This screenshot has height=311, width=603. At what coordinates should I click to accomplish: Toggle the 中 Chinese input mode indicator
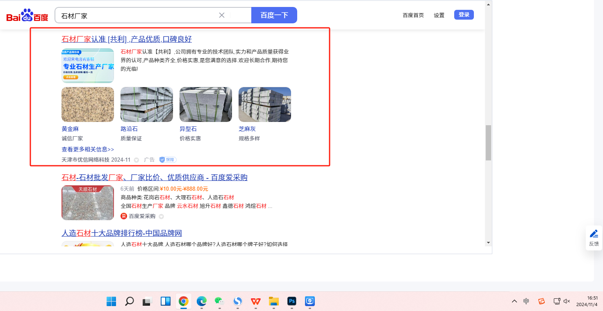[x=526, y=301]
